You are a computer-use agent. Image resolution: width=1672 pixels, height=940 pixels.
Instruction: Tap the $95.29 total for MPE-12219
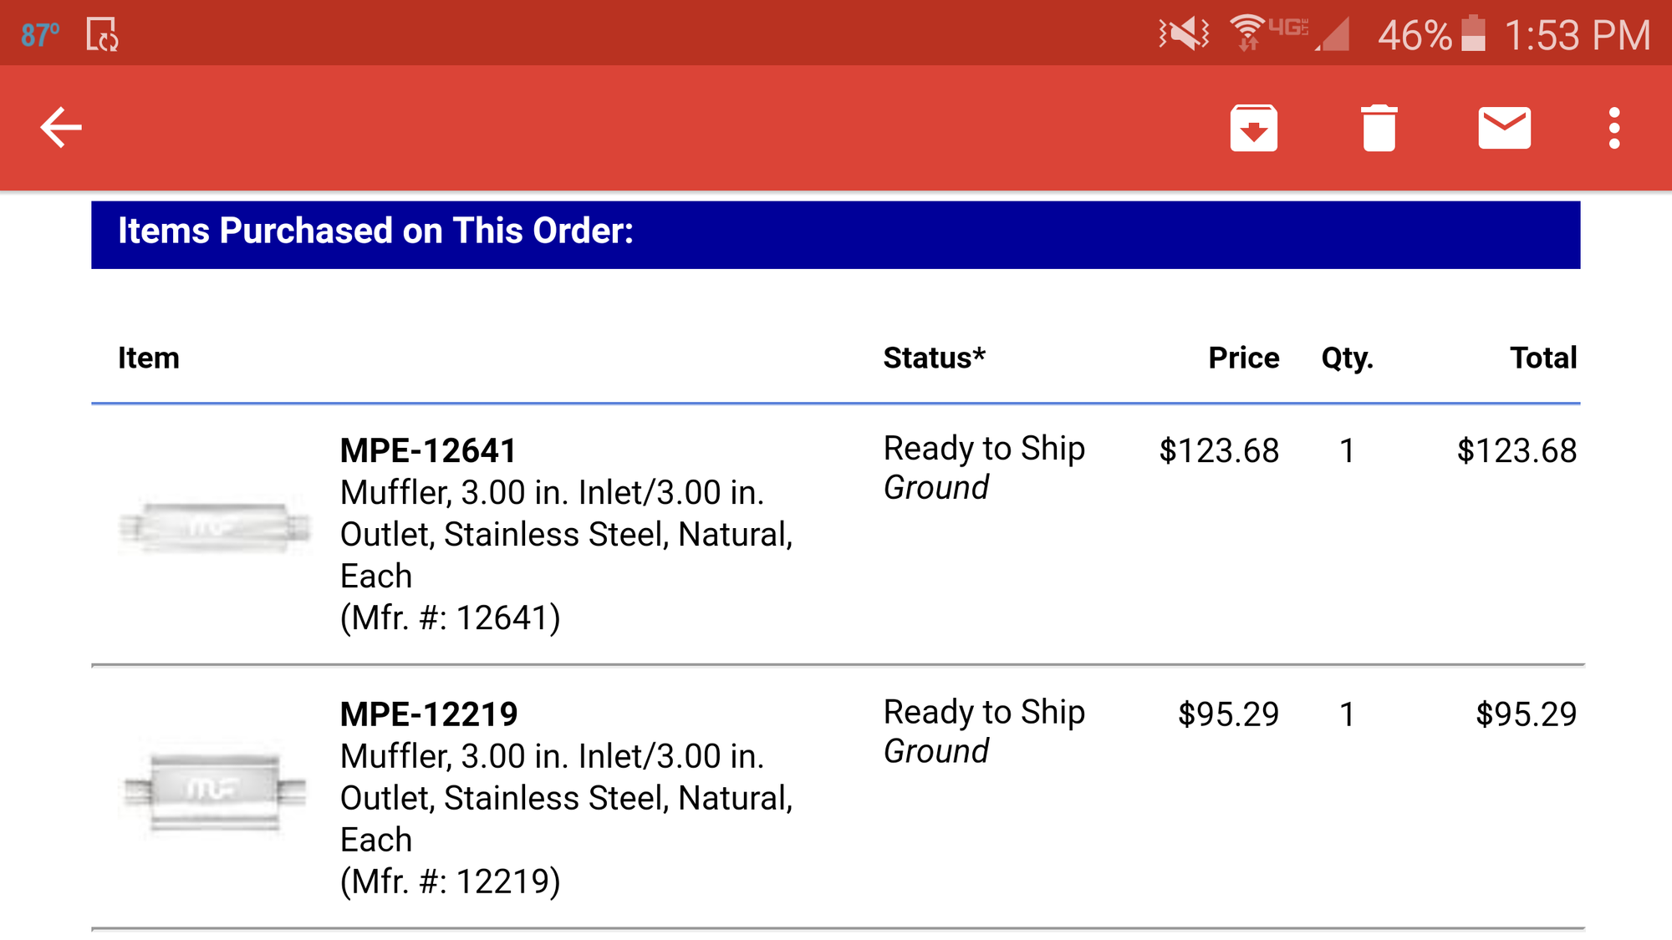click(x=1526, y=714)
